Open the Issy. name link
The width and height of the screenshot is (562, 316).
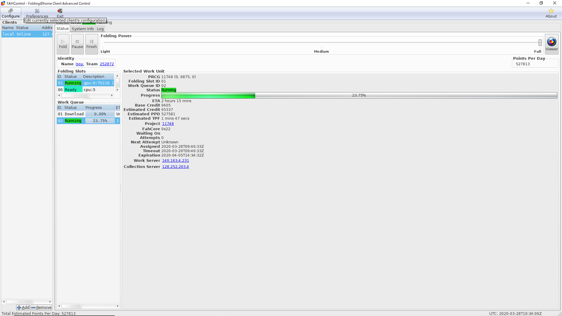tap(80, 64)
